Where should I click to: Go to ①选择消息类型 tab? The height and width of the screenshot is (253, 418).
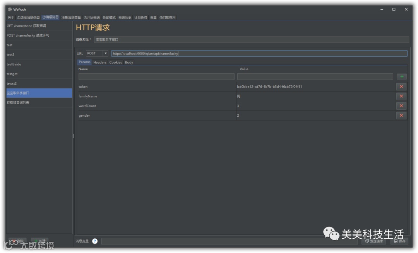coord(28,17)
